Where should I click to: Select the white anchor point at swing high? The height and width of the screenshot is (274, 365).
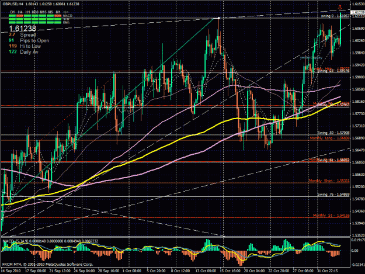(x=218, y=18)
